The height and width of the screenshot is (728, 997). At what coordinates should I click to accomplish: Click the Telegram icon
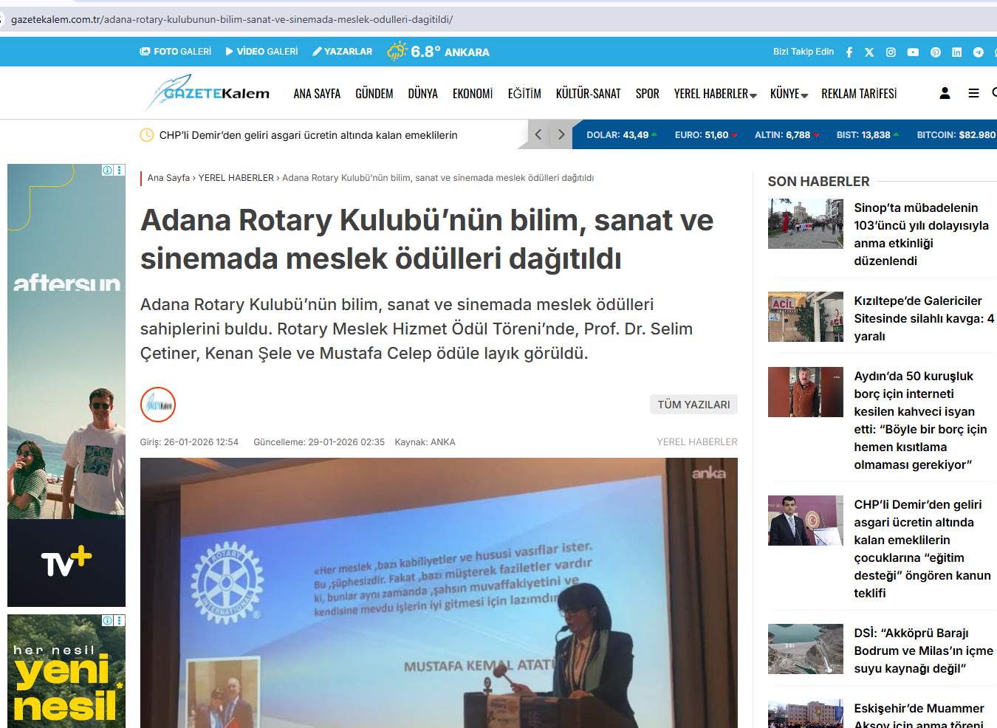978,52
